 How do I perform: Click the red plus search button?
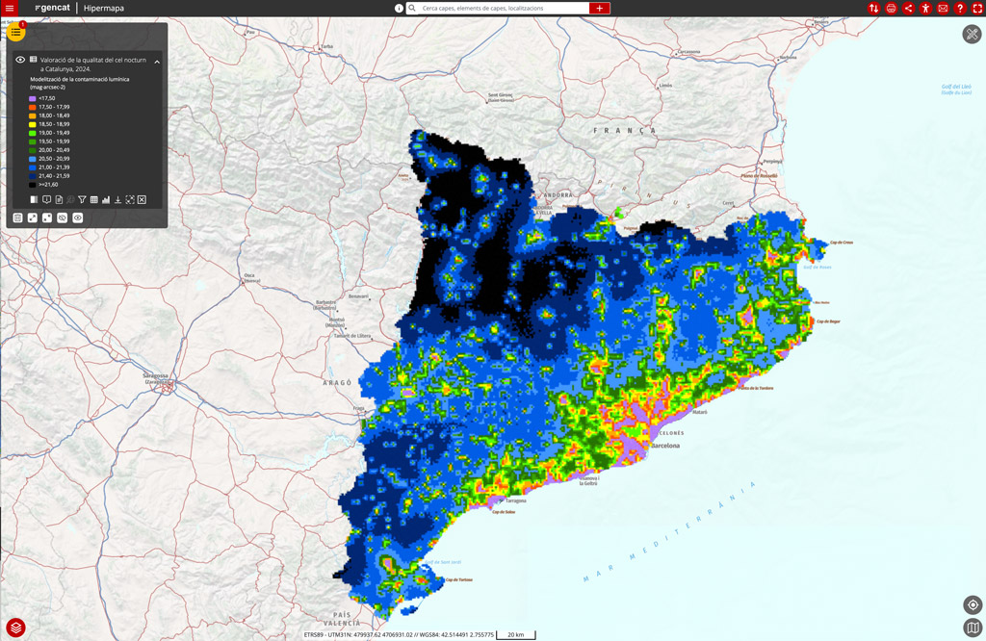pyautogui.click(x=600, y=8)
